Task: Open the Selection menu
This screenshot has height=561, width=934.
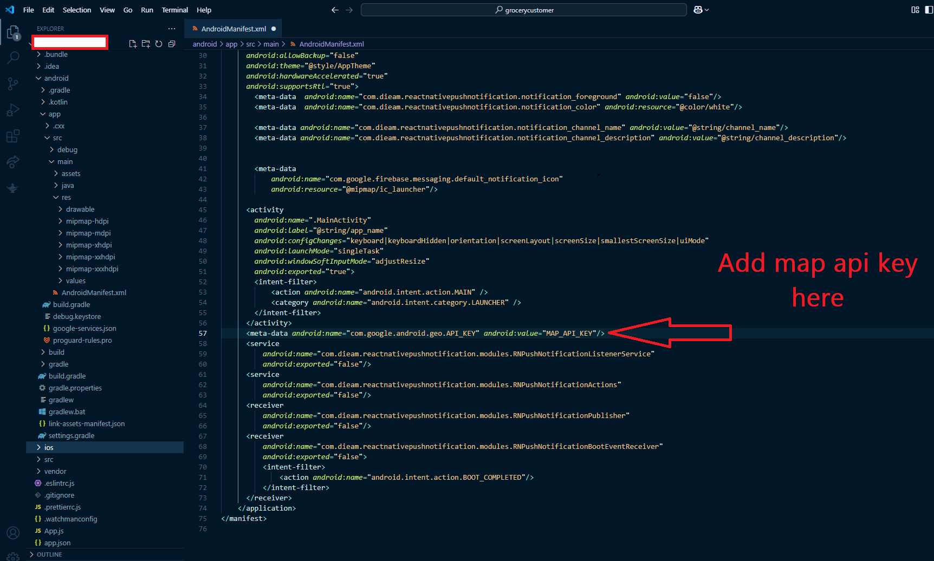Action: pos(77,10)
